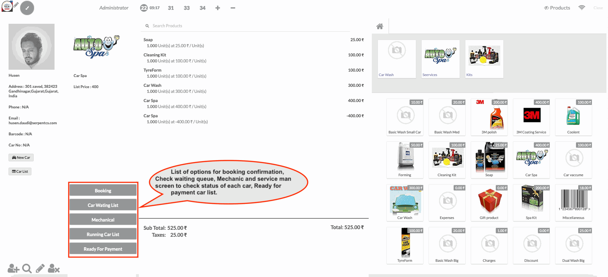Image resolution: width=608 pixels, height=277 pixels.
Task: Click the Mechanical button
Action: (103, 220)
